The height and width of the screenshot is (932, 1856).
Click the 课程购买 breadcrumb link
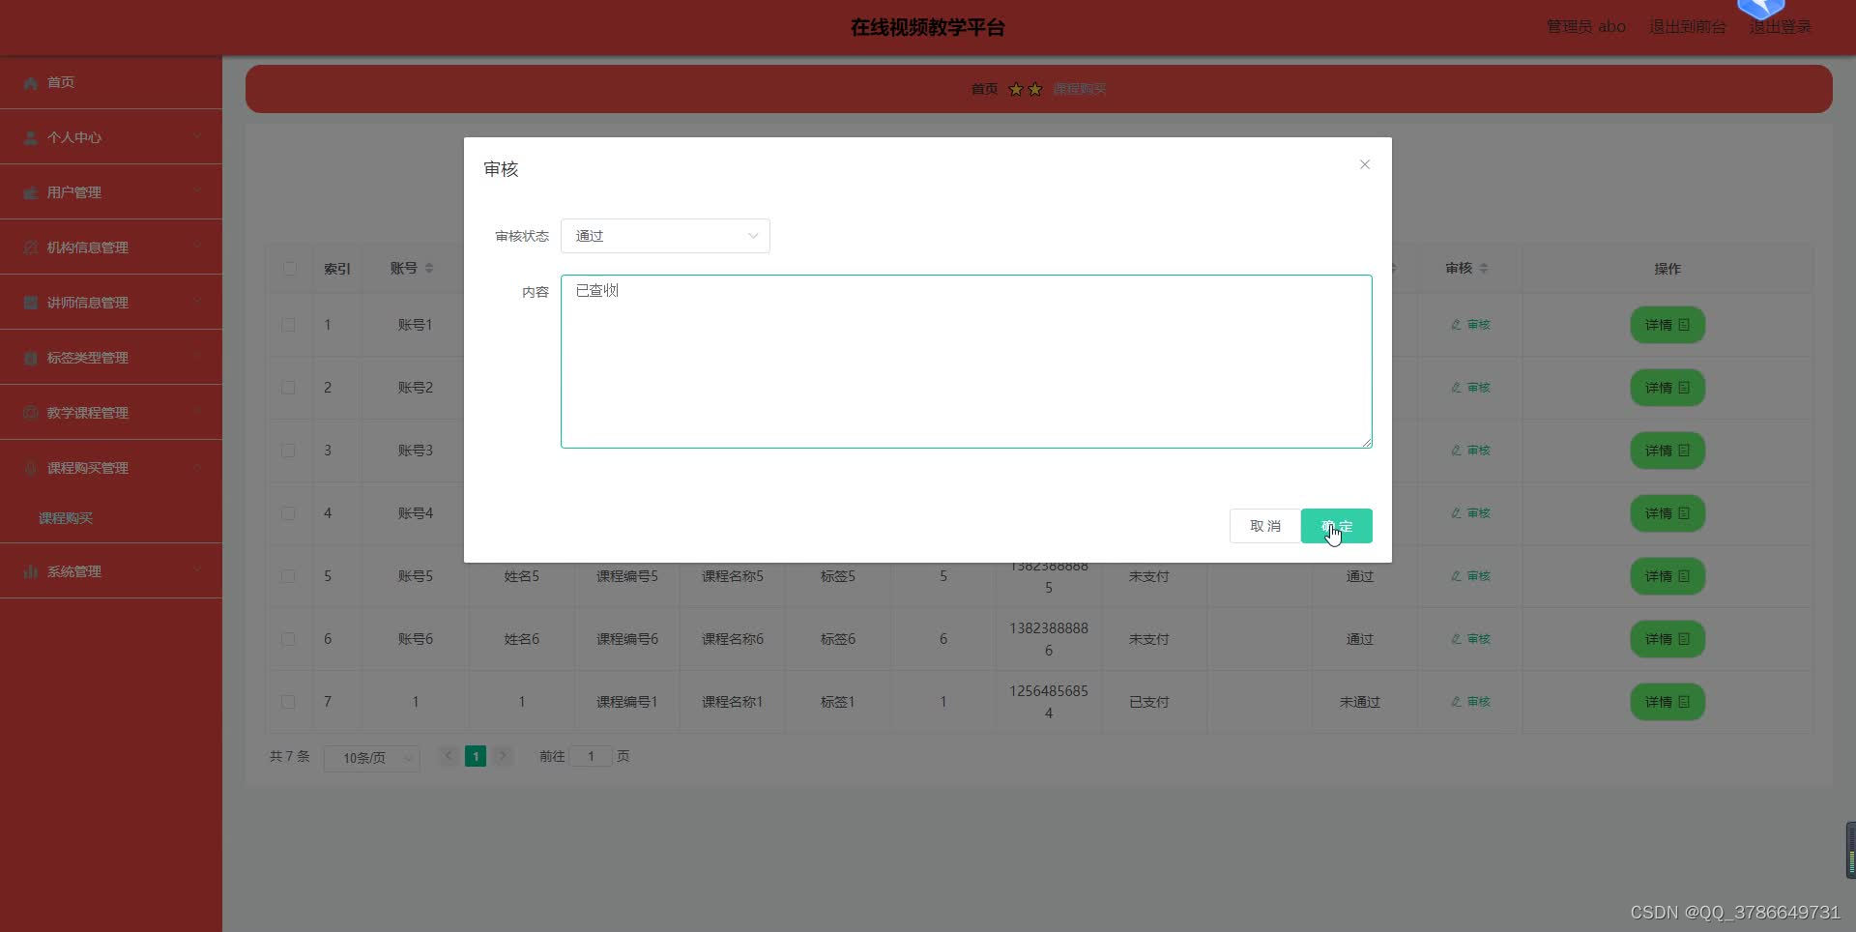coord(1080,89)
